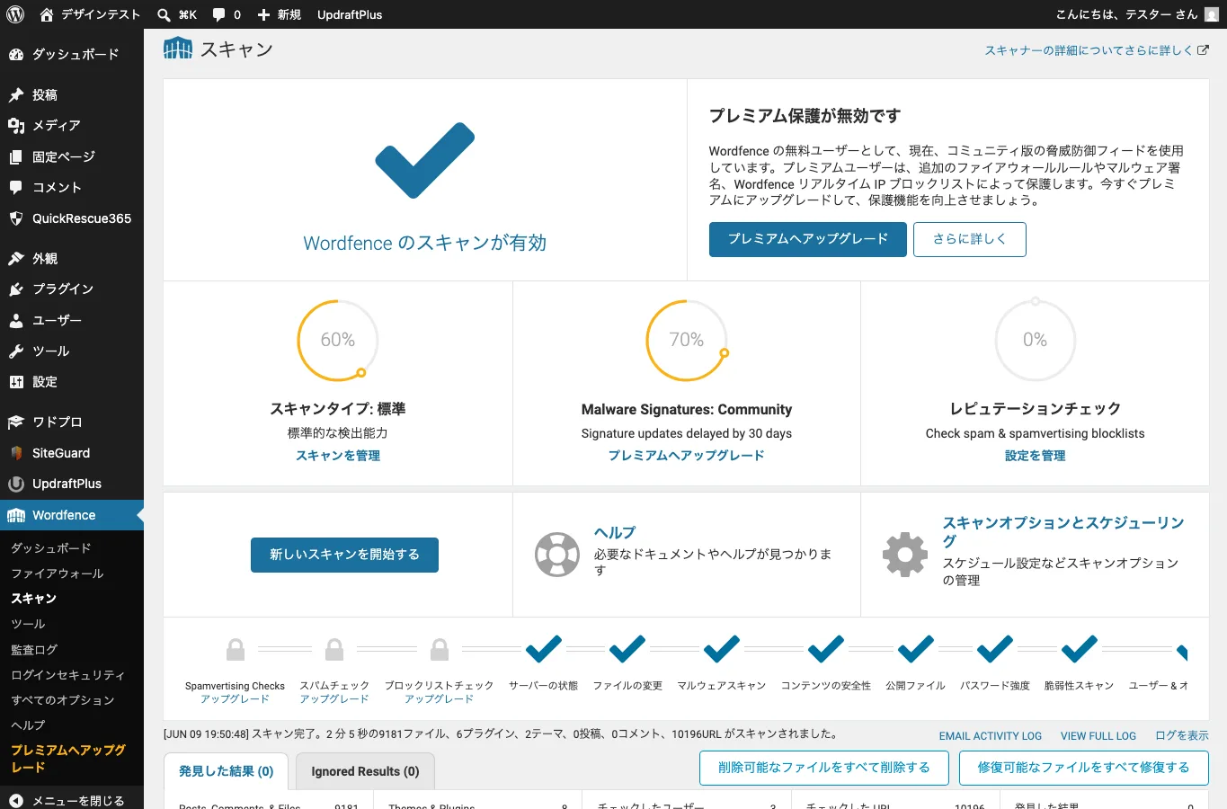
Task: Click the WordPress logo icon
Action: (x=15, y=14)
